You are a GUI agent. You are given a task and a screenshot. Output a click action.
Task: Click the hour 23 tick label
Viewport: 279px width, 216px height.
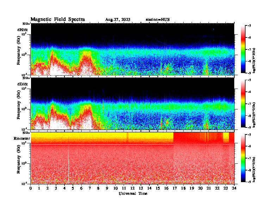[x=225, y=188]
